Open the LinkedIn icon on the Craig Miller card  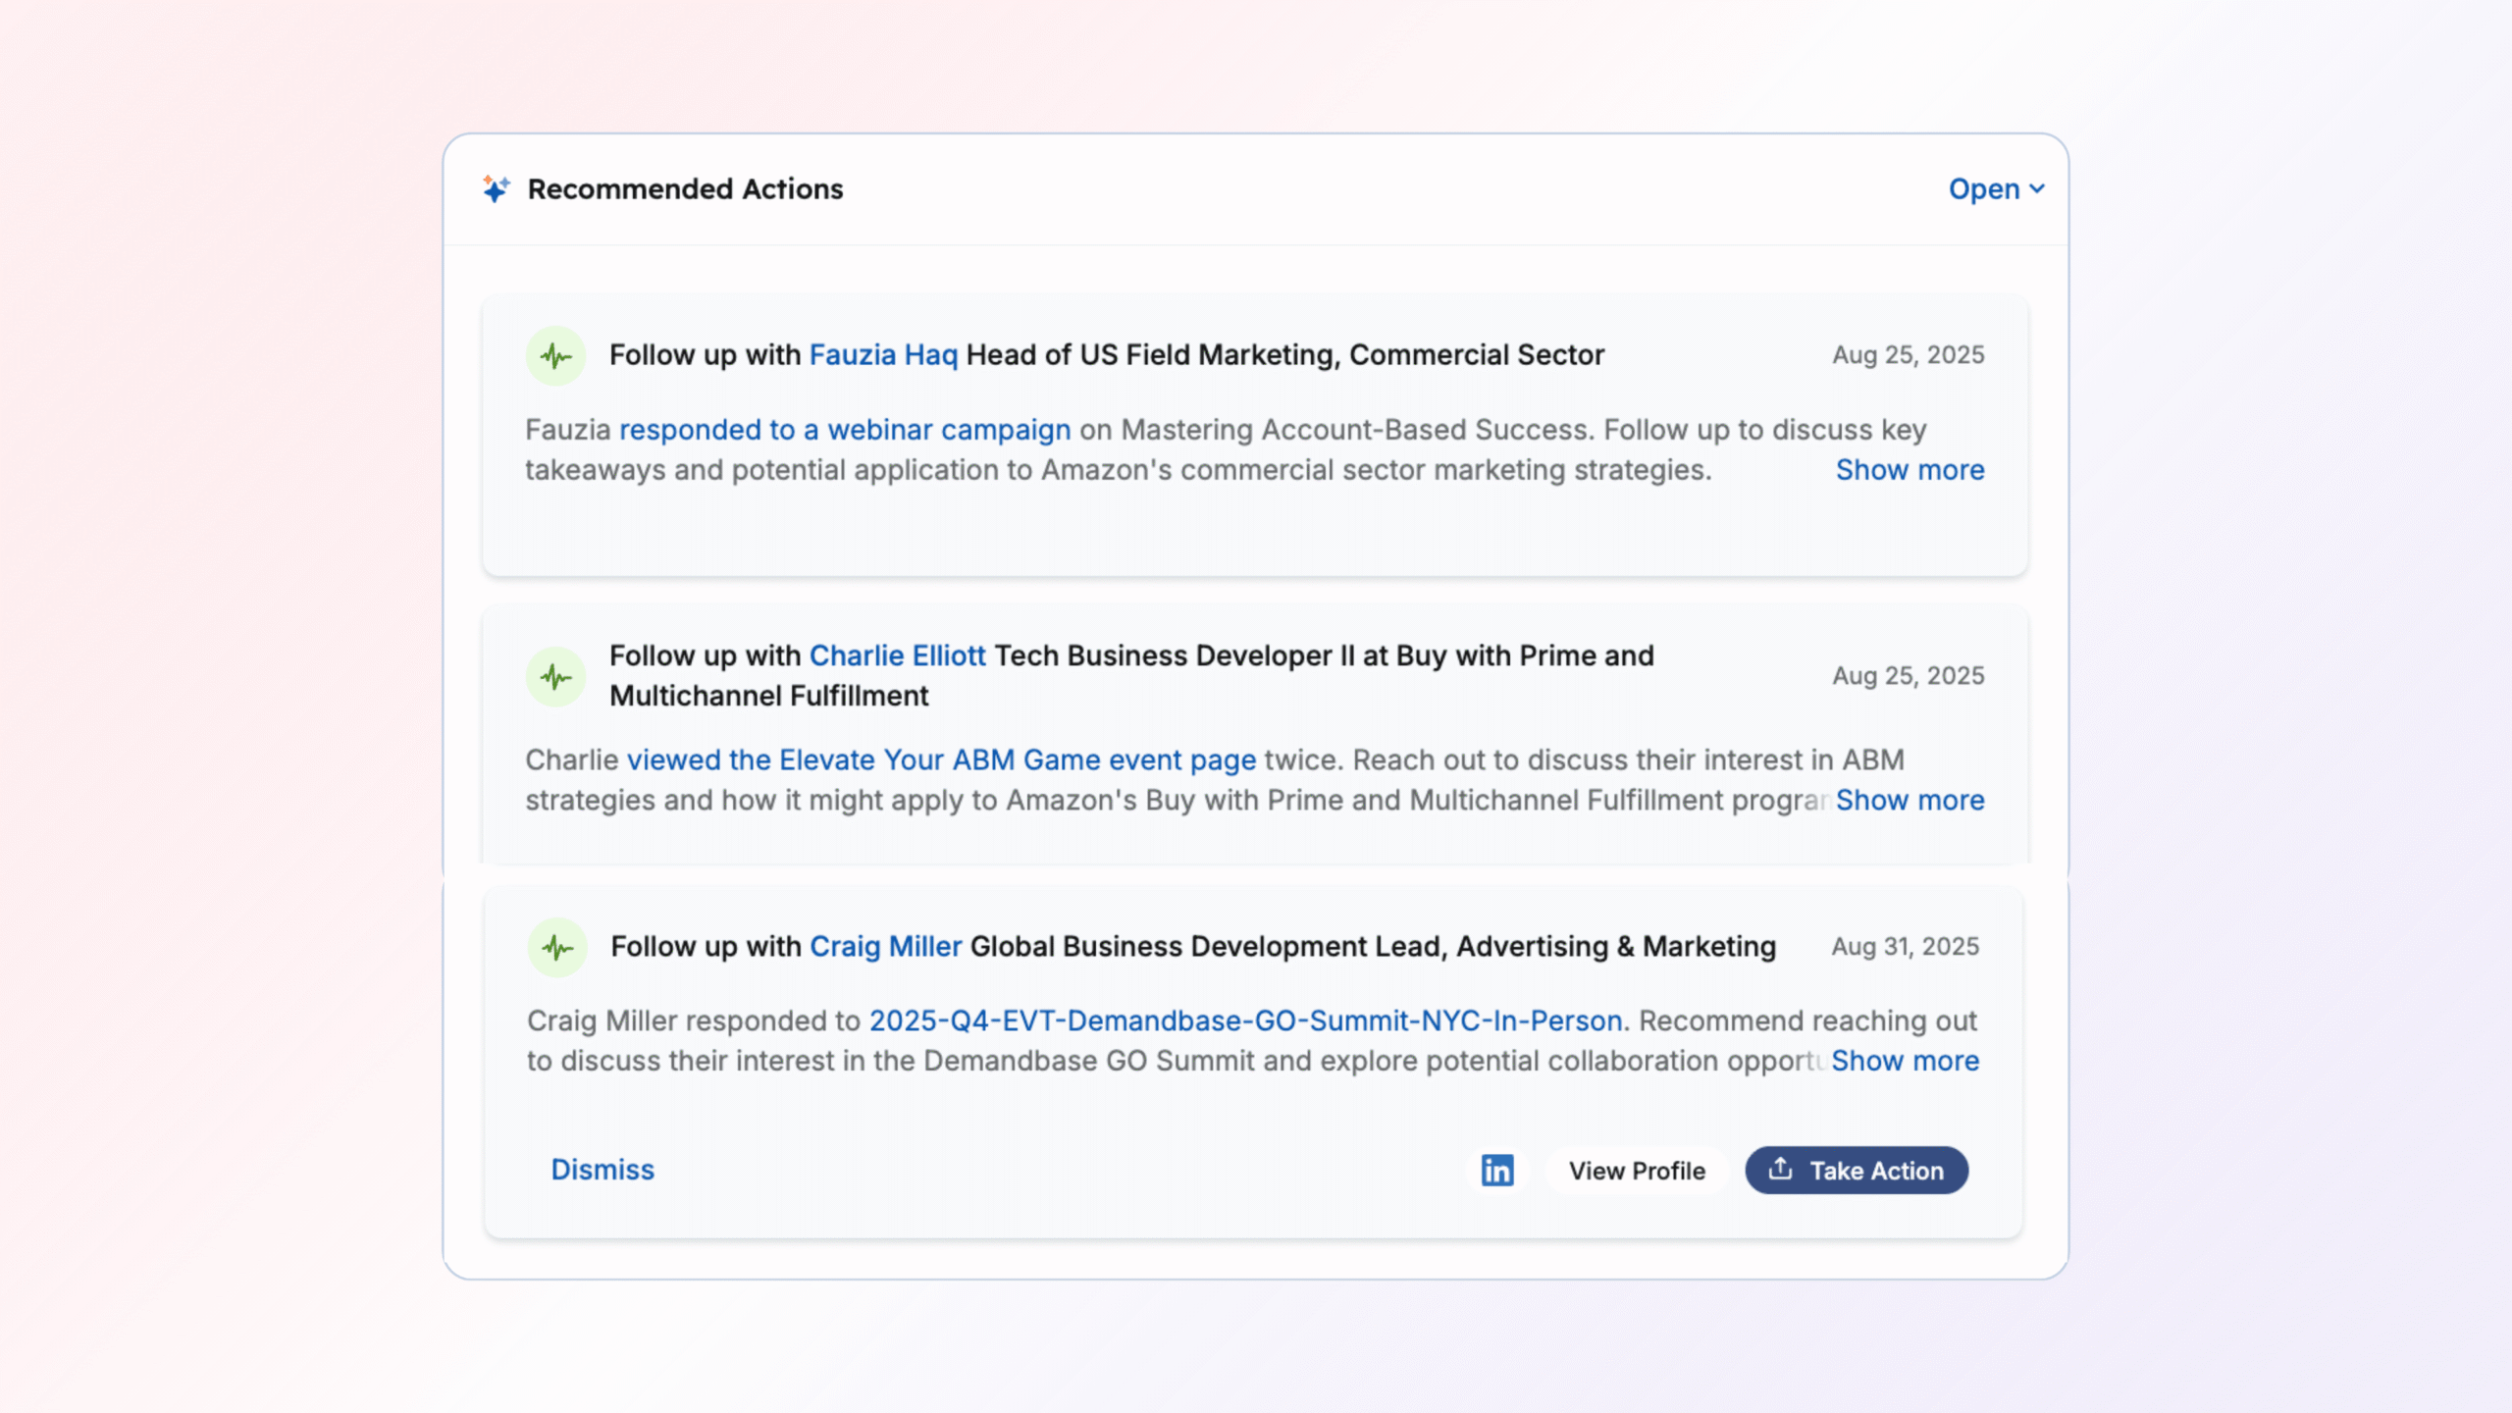[x=1496, y=1170]
